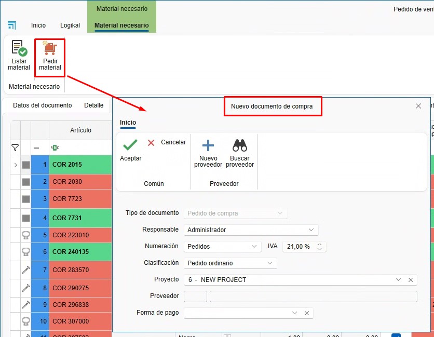The width and height of the screenshot is (434, 337).
Task: Click the Artículo column header
Action: point(80,130)
